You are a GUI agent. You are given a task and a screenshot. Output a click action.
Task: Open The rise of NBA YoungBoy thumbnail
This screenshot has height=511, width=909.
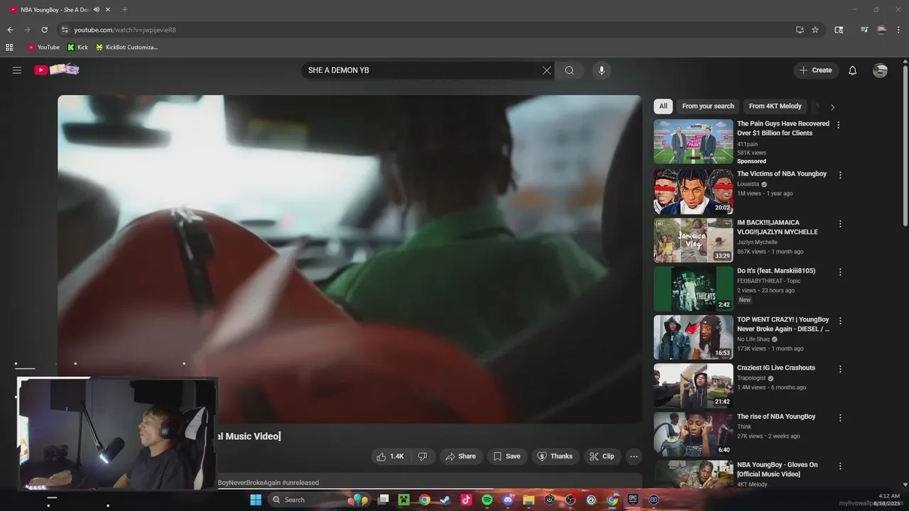[x=693, y=434]
